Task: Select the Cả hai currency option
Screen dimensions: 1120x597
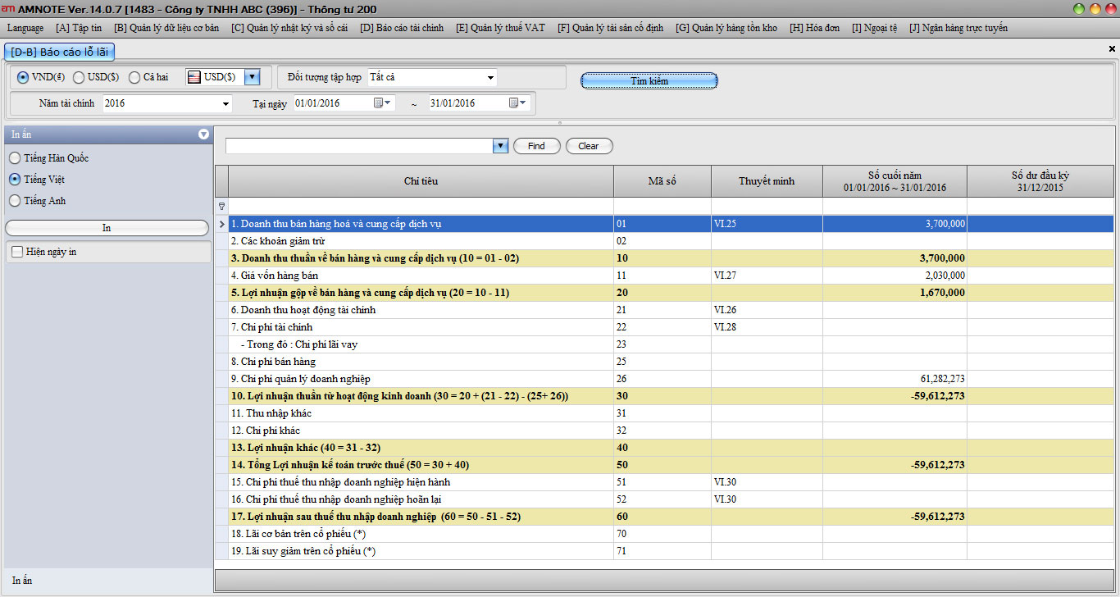Action: coord(134,77)
